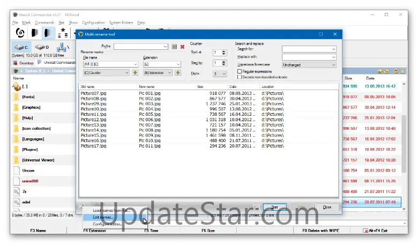Click the small icon left of Start button
The image size is (418, 244).
point(256,208)
